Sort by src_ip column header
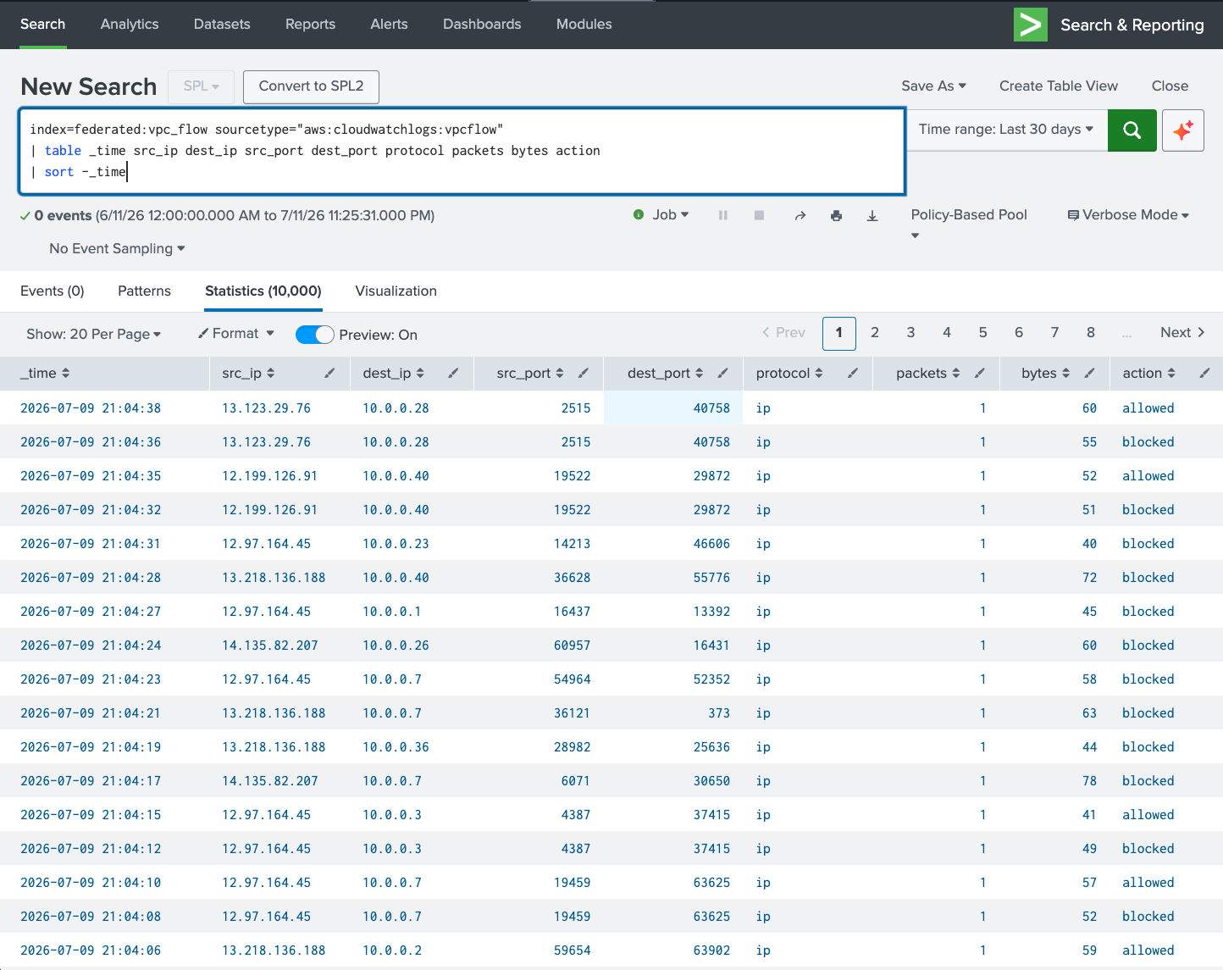This screenshot has height=970, width=1223. pos(248,373)
